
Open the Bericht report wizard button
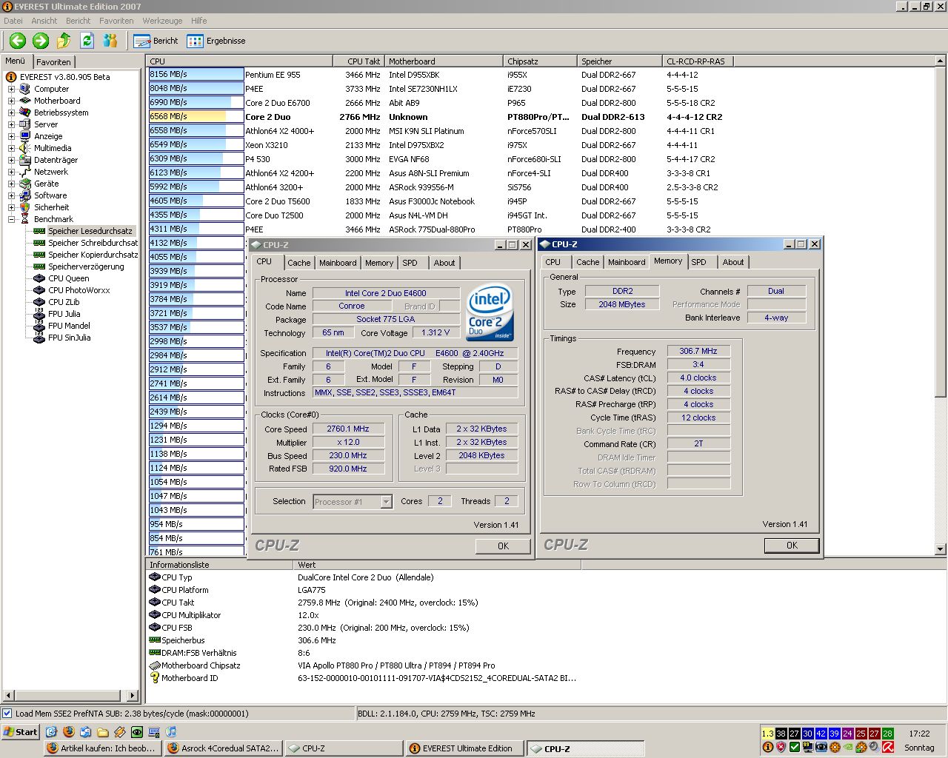pos(156,41)
